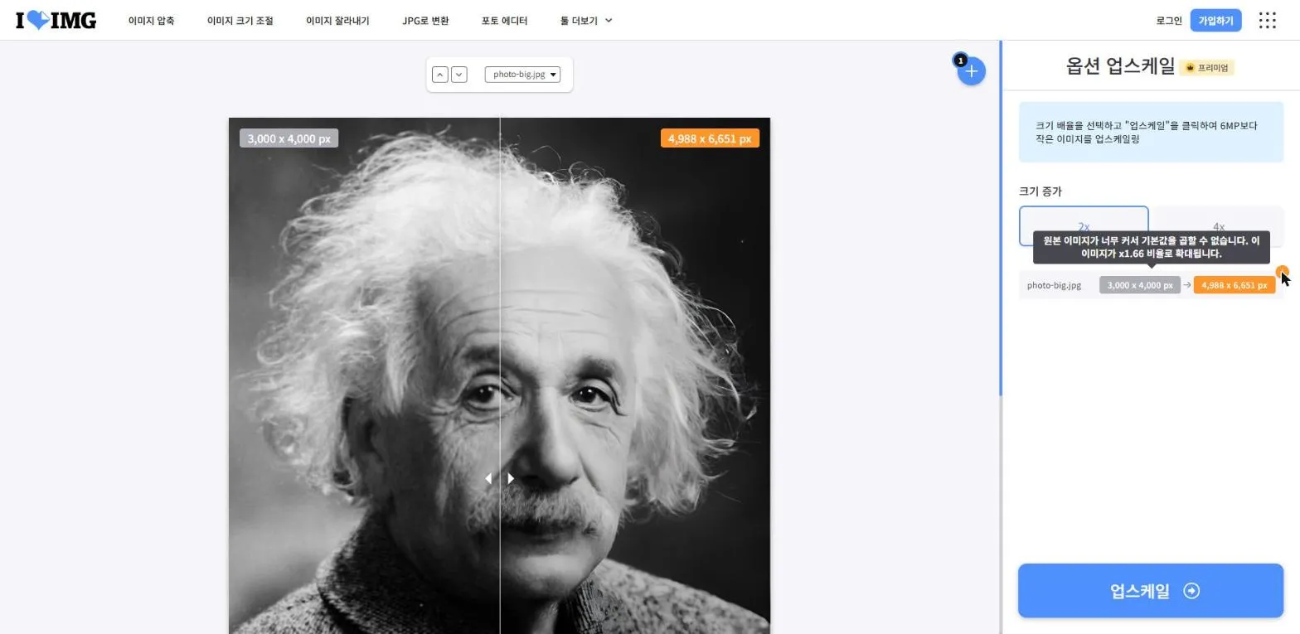Viewport: 1300px width, 634px height.
Task: Choose the 2x size increase option
Action: (x=1084, y=226)
